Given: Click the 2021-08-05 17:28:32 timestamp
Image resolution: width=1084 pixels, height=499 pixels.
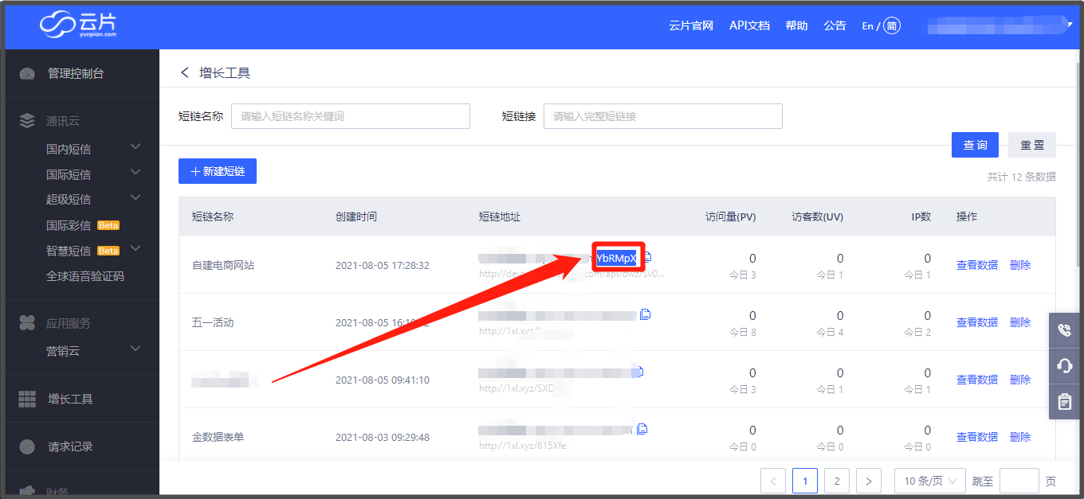Looking at the screenshot, I should 383,265.
